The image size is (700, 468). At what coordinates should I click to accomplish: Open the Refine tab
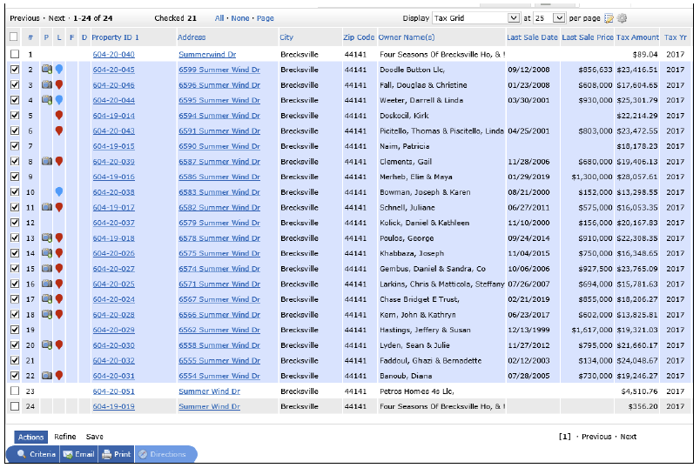click(65, 437)
